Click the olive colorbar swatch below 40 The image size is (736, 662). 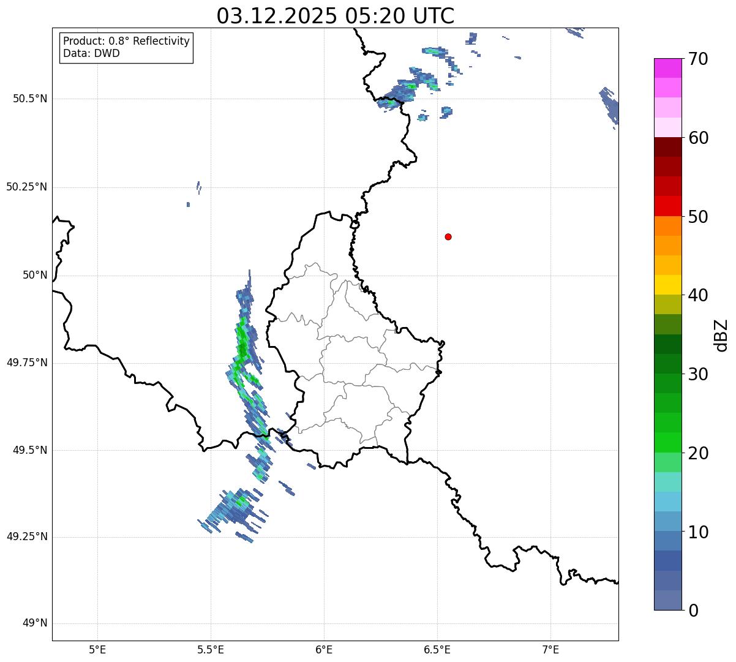point(668,304)
